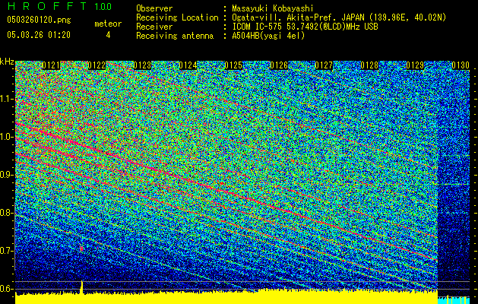Click the yellow signal spike in the power graph
The image size is (478, 304).
pos(82,287)
